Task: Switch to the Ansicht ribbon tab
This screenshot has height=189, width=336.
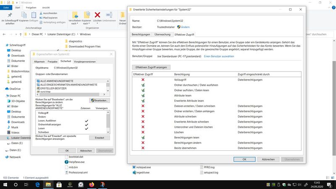Action: click(46, 8)
